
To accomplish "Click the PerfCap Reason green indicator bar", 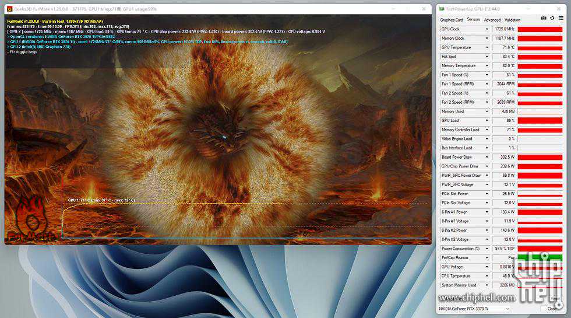I will click(x=540, y=258).
